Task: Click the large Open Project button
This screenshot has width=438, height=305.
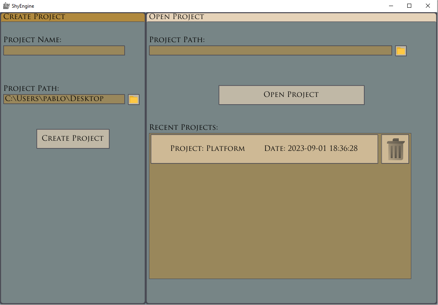Action: coord(291,95)
